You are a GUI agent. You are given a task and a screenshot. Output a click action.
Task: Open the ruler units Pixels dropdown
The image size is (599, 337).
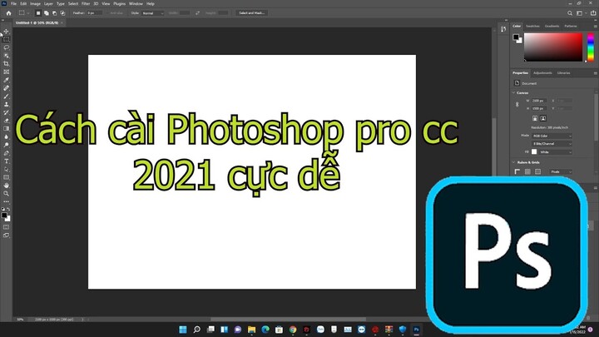tap(561, 172)
